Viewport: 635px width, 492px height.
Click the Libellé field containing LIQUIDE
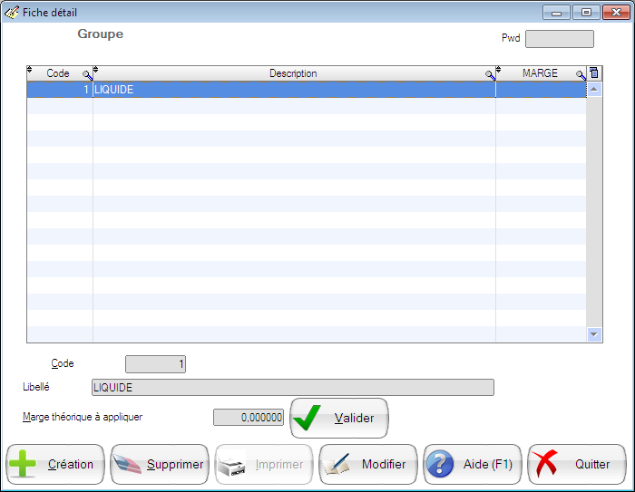[x=292, y=388]
